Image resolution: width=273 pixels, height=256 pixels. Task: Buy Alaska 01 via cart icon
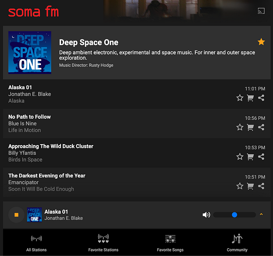(x=250, y=98)
